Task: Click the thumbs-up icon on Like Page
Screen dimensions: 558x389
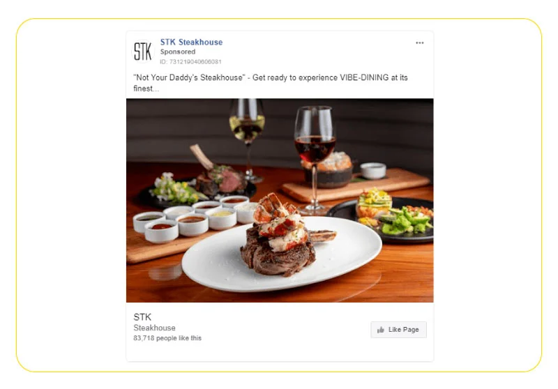Action: [x=380, y=330]
